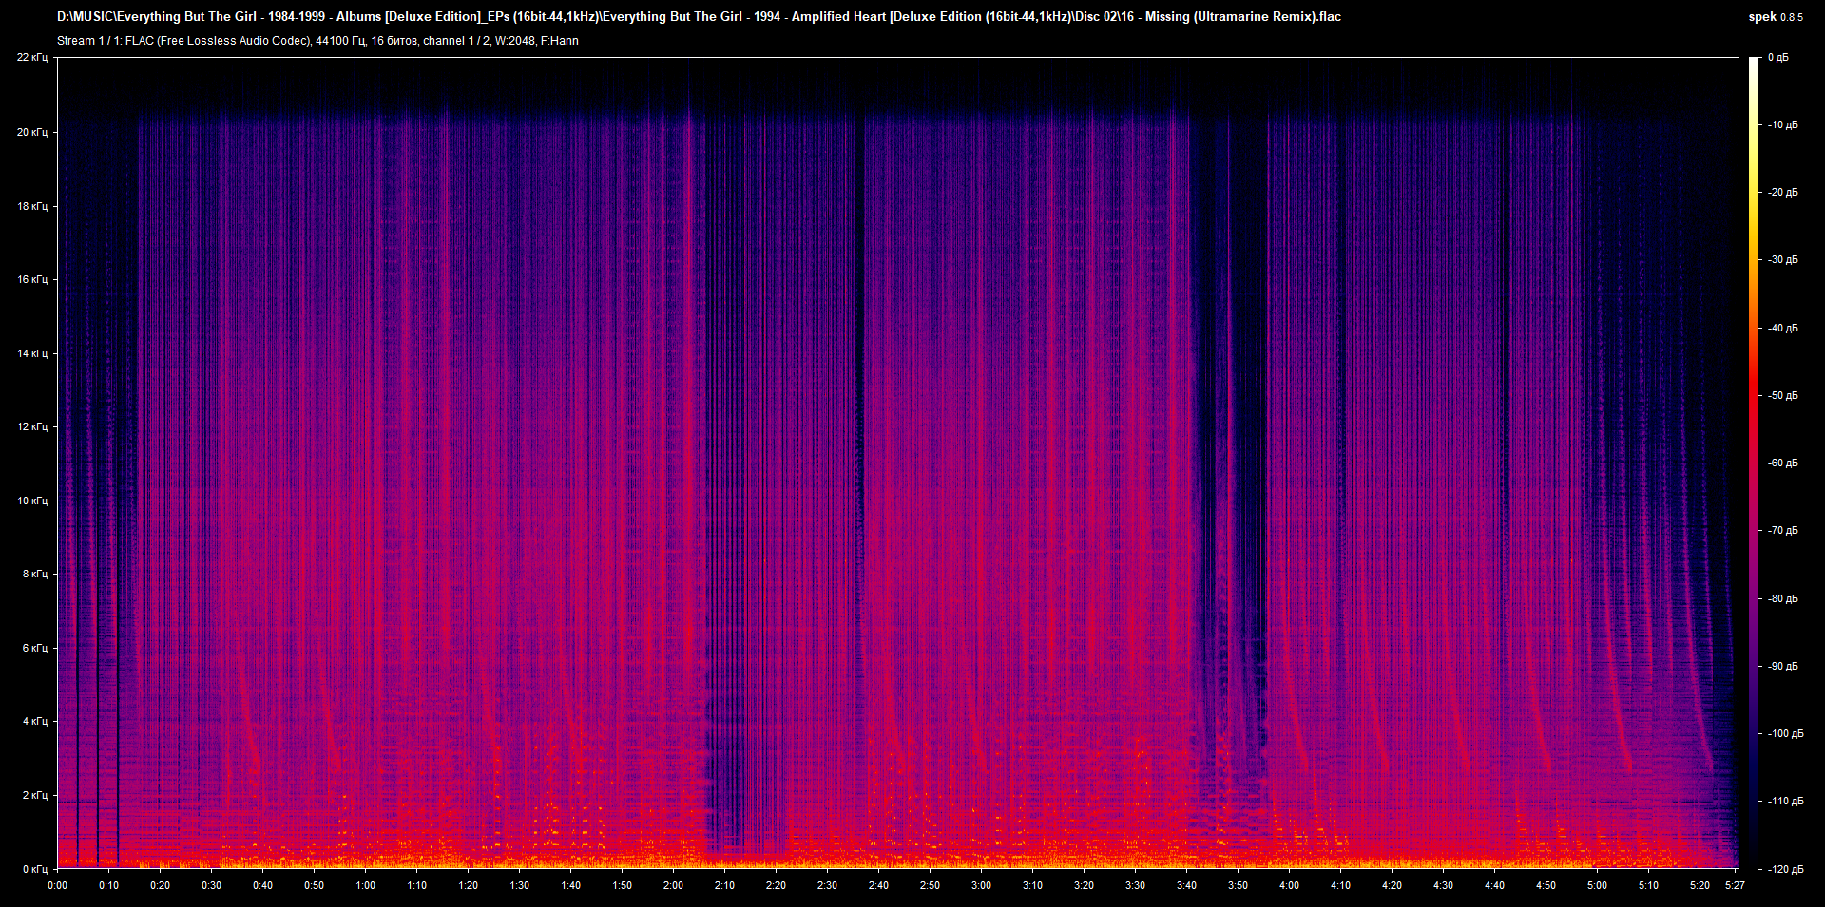The width and height of the screenshot is (1825, 907).
Task: Click the 5:10 time axis label
Action: coord(1649,886)
